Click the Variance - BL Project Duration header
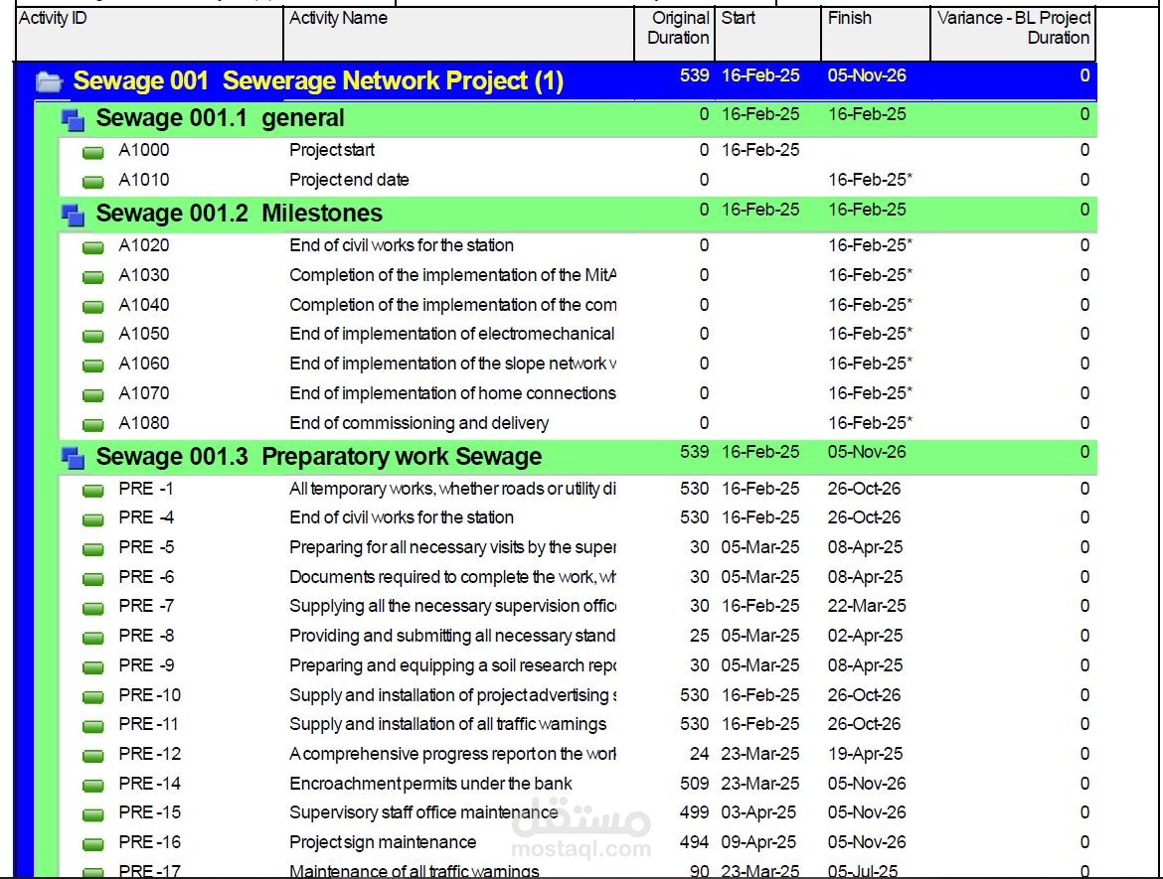This screenshot has height=879, width=1163. (1013, 34)
